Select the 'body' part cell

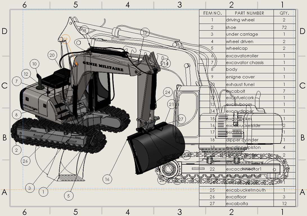250,69
